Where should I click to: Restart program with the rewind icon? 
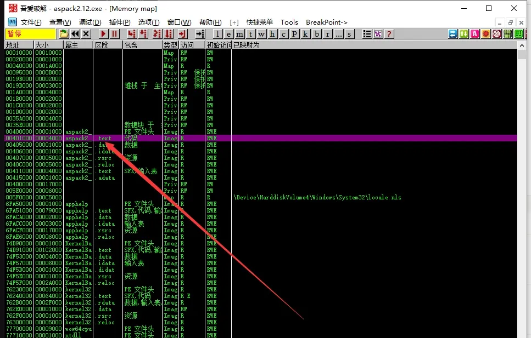(75, 34)
